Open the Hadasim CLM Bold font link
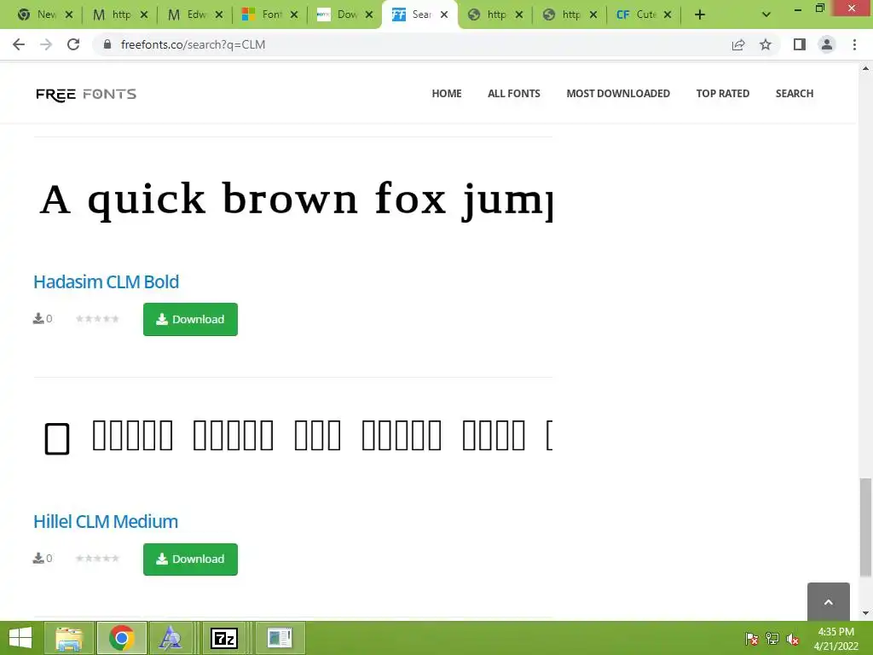 point(107,281)
